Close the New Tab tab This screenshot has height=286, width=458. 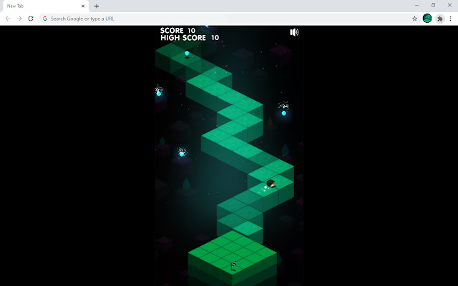point(83,6)
